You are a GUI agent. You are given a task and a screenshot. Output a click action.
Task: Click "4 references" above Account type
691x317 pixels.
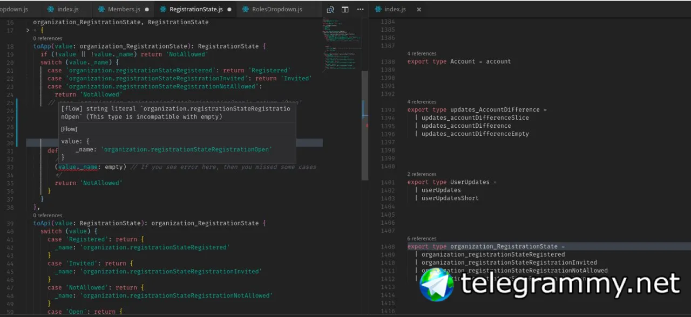coord(422,54)
